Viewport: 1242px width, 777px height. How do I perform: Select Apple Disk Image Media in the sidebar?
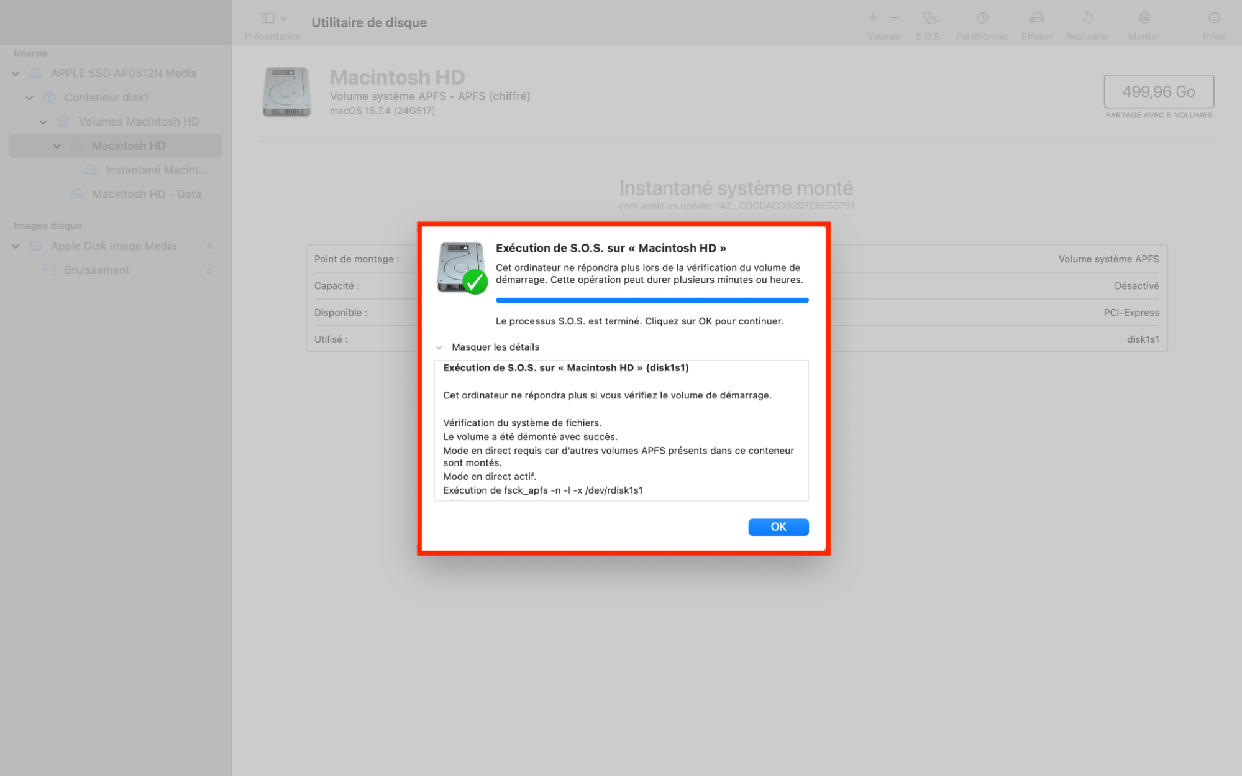click(x=113, y=246)
